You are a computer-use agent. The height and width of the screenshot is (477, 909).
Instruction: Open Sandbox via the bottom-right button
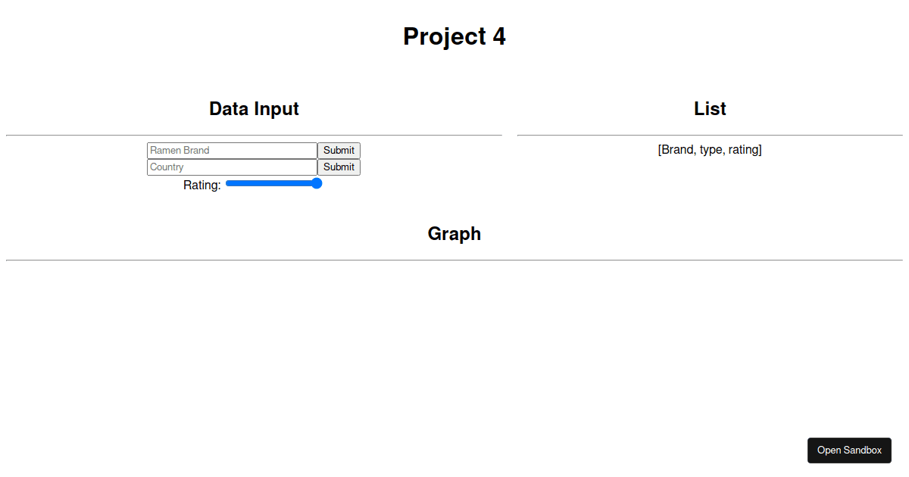[x=849, y=450]
